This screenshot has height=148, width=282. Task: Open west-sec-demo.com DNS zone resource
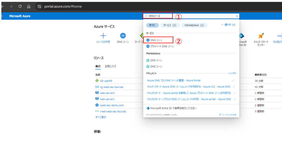pyautogui.click(x=112, y=105)
